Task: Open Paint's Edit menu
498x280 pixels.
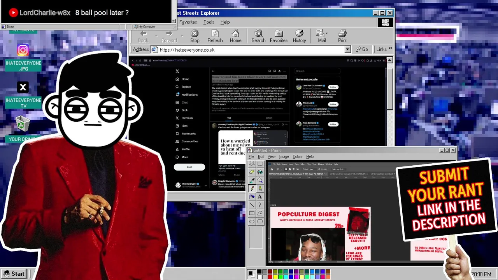Action: (261, 157)
